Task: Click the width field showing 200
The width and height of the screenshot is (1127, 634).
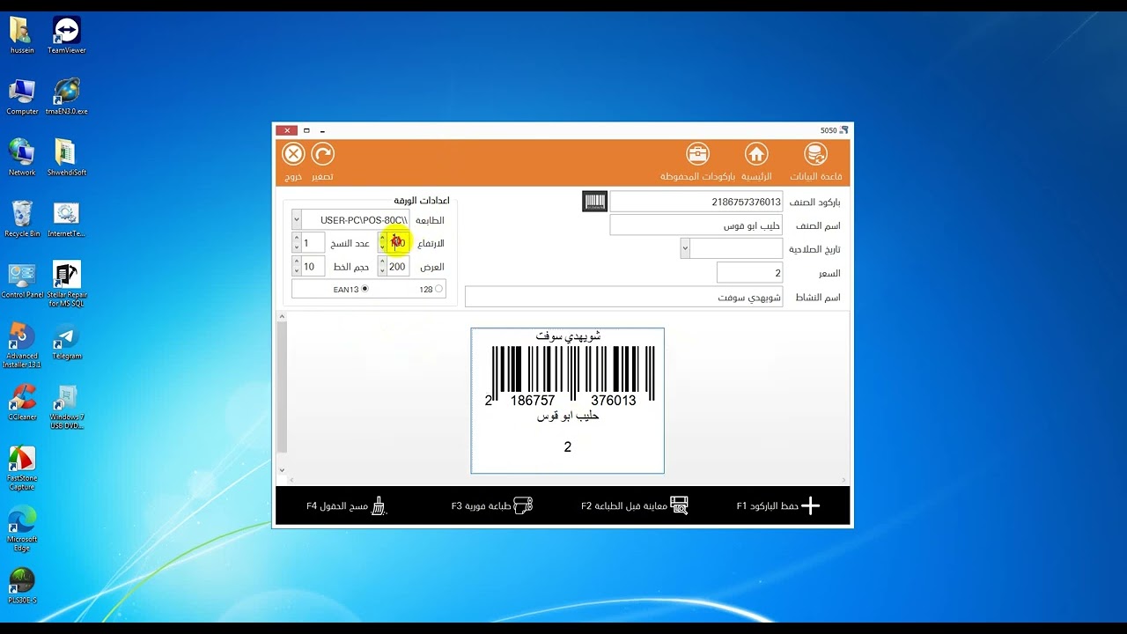Action: 398,266
